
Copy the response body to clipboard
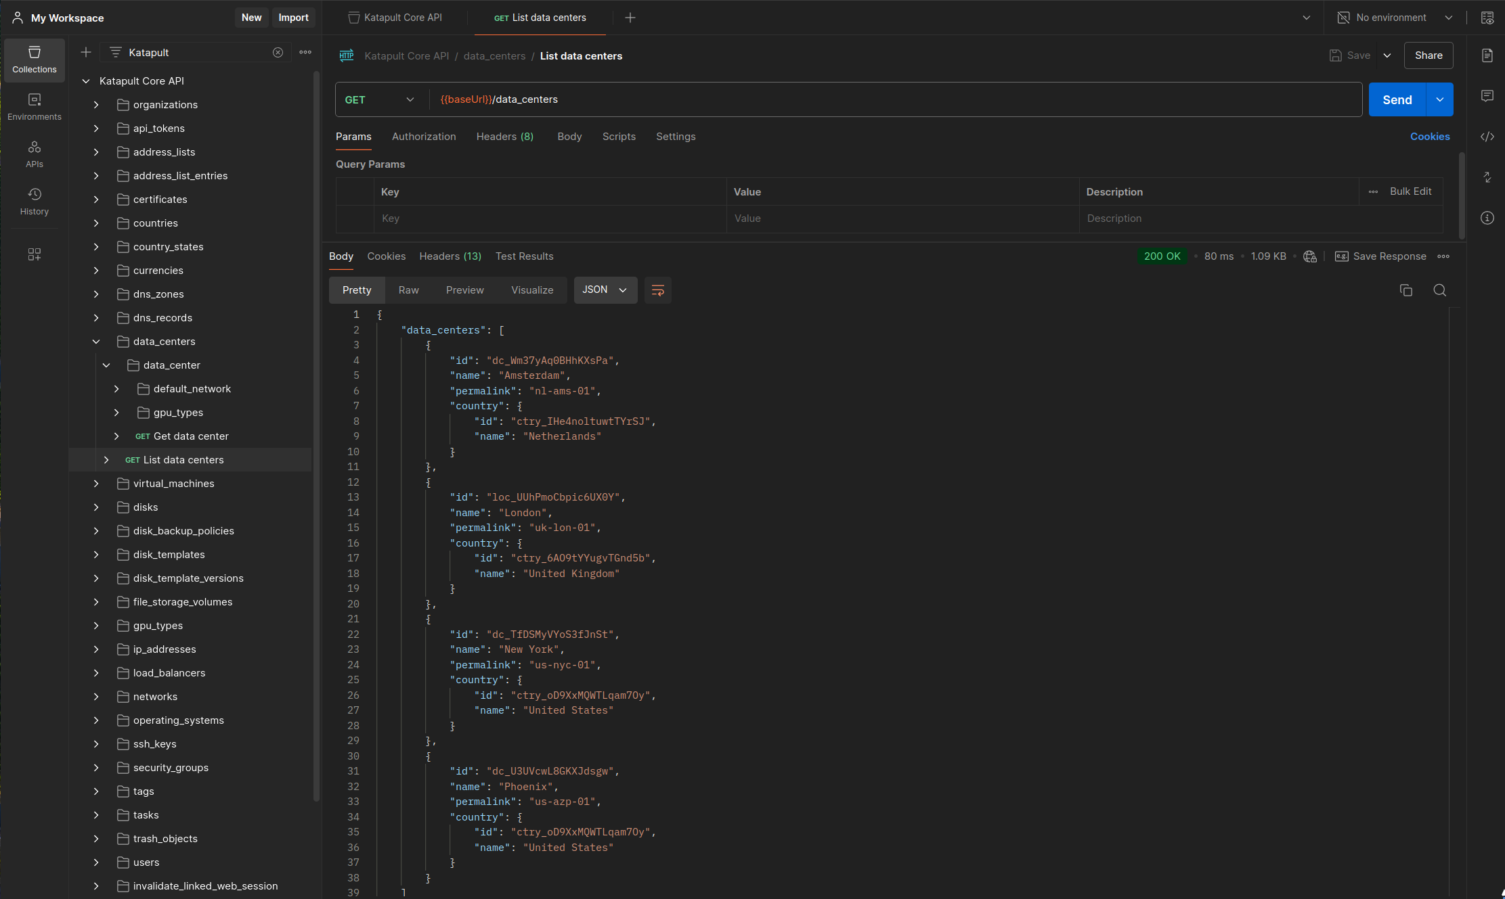tap(1406, 290)
